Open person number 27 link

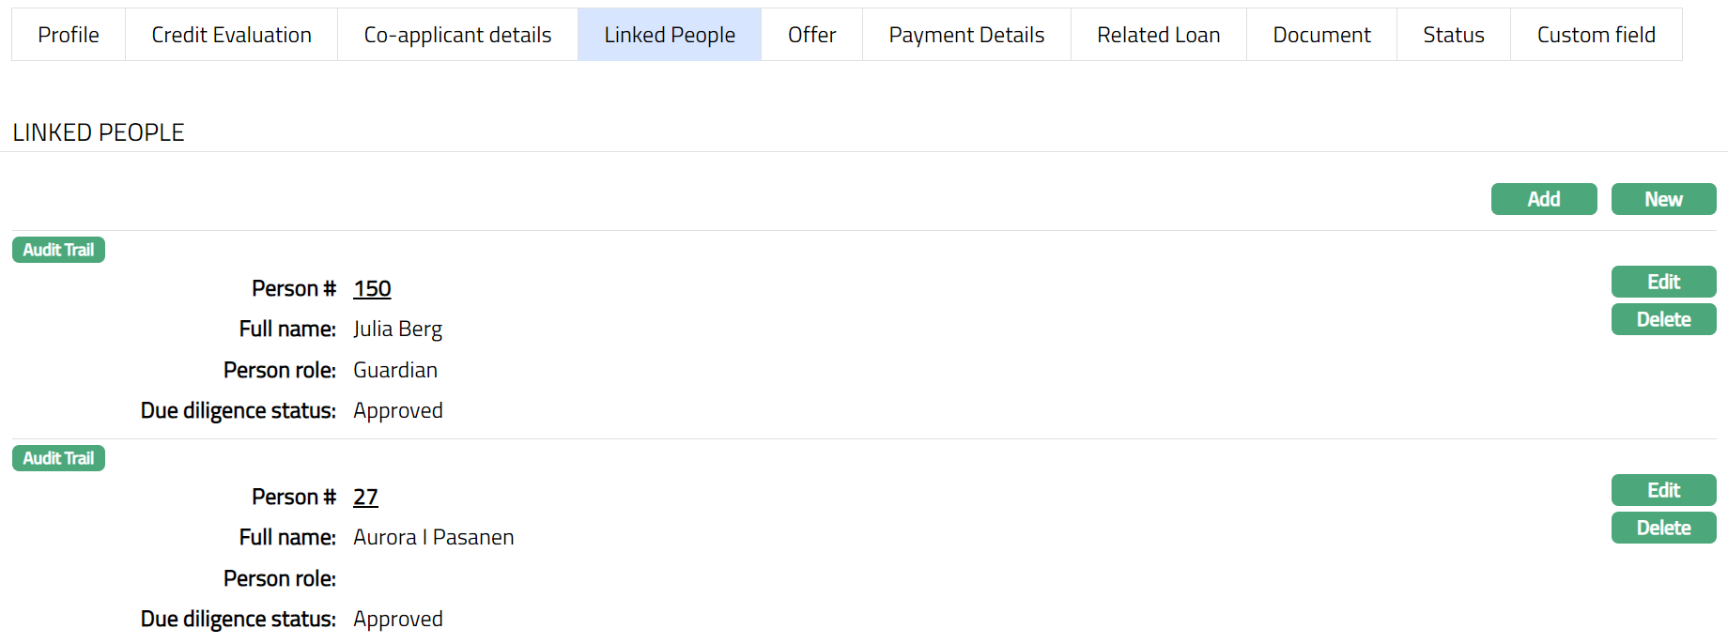click(365, 498)
